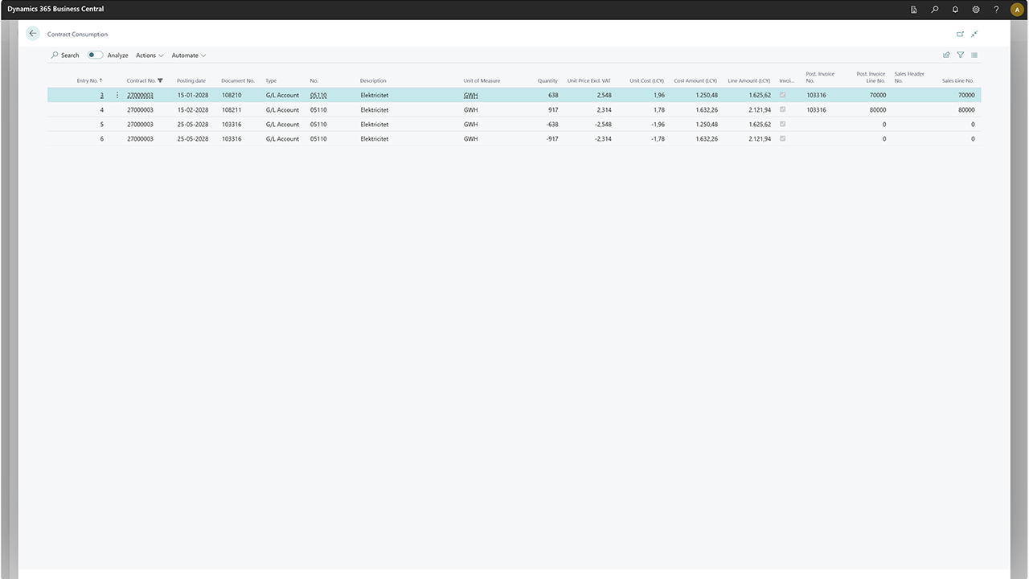Viewport: 1029px width, 579px height.
Task: Select entry number 6 cell
Action: [101, 138]
